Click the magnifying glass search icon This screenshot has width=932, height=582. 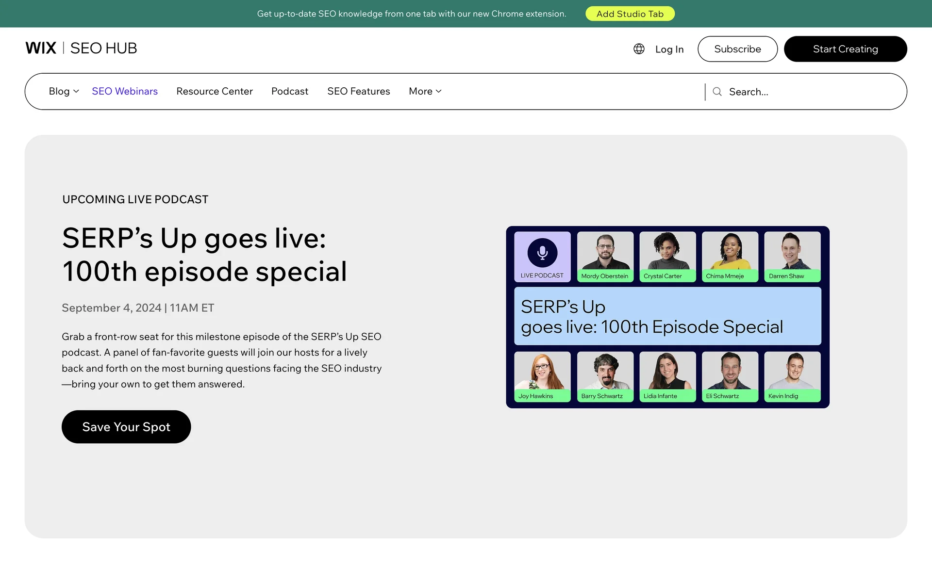point(717,92)
